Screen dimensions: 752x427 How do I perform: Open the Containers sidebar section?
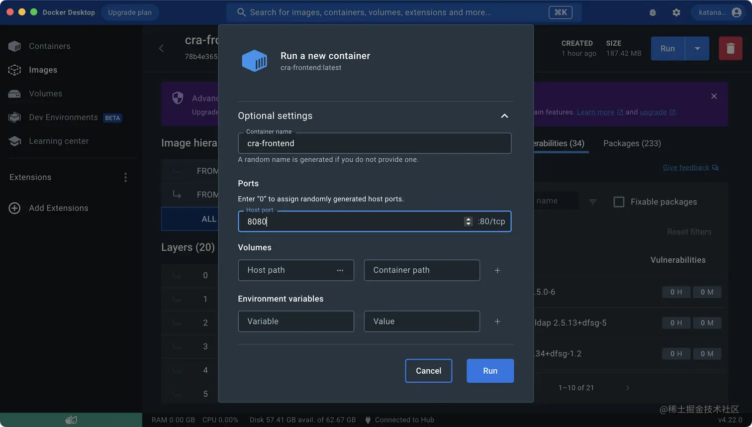coord(50,46)
